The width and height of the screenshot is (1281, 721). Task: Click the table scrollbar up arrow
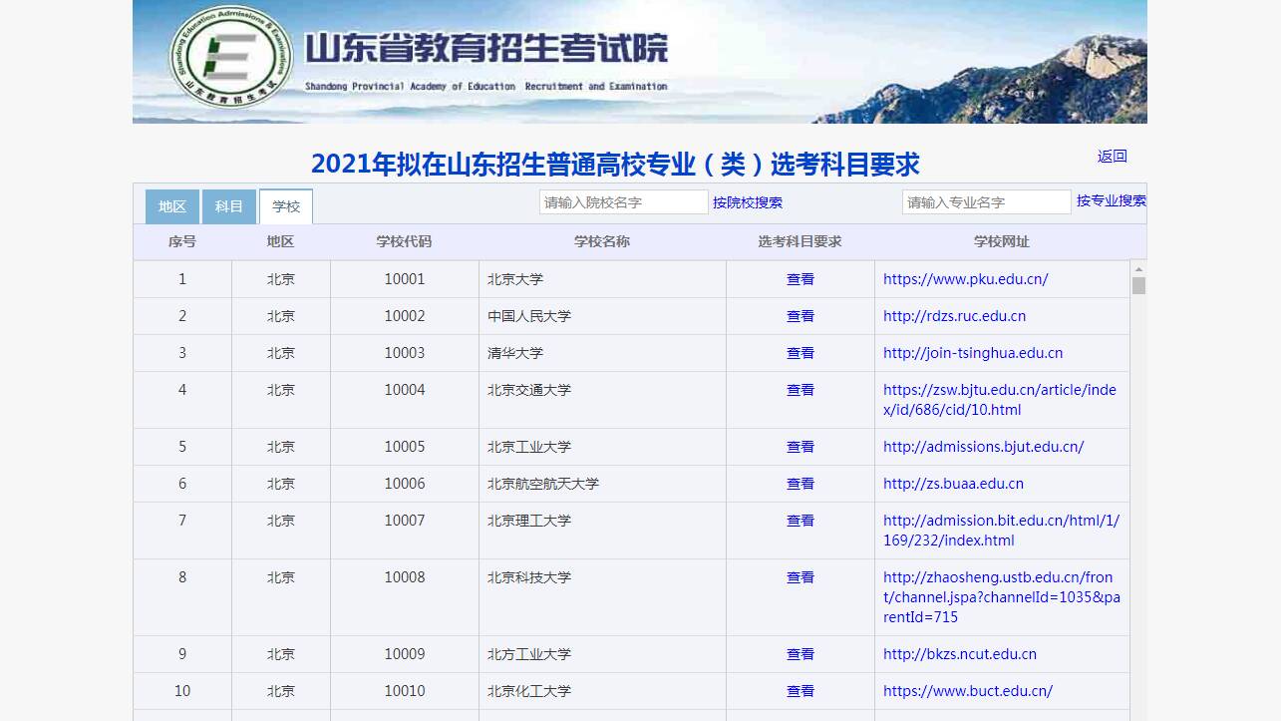coord(1138,268)
